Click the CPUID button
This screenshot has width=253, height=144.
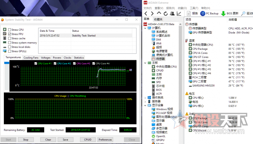pos(88,140)
